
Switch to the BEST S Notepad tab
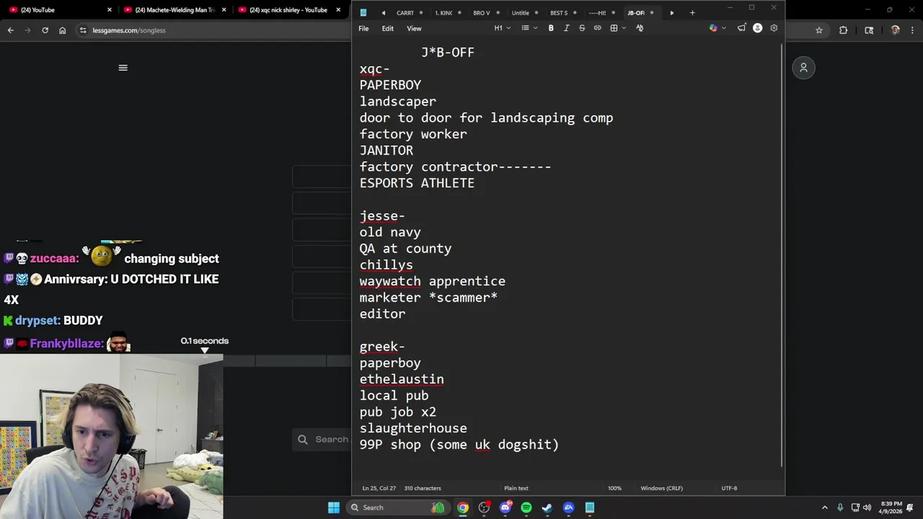pos(559,13)
